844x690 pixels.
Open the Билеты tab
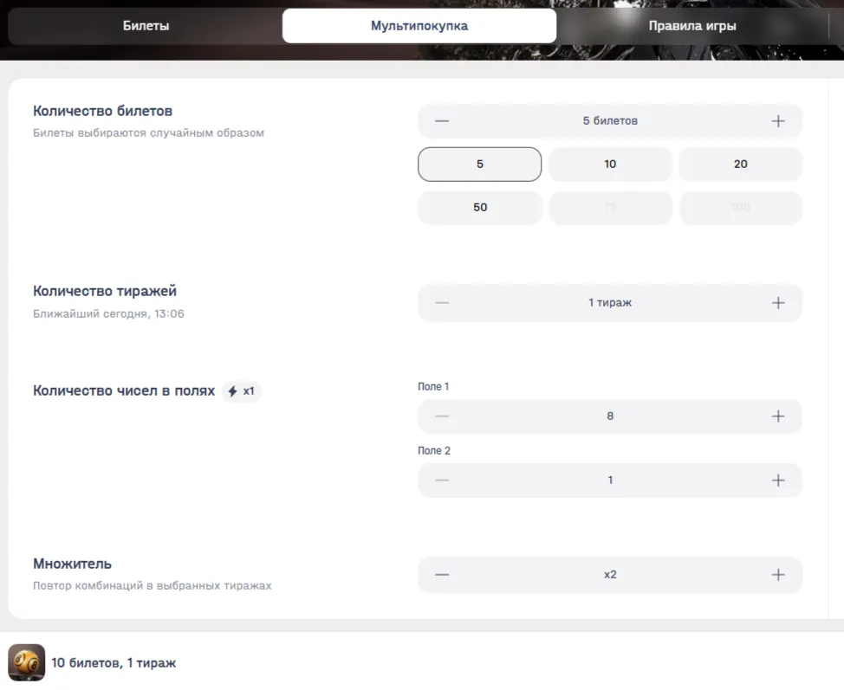146,26
